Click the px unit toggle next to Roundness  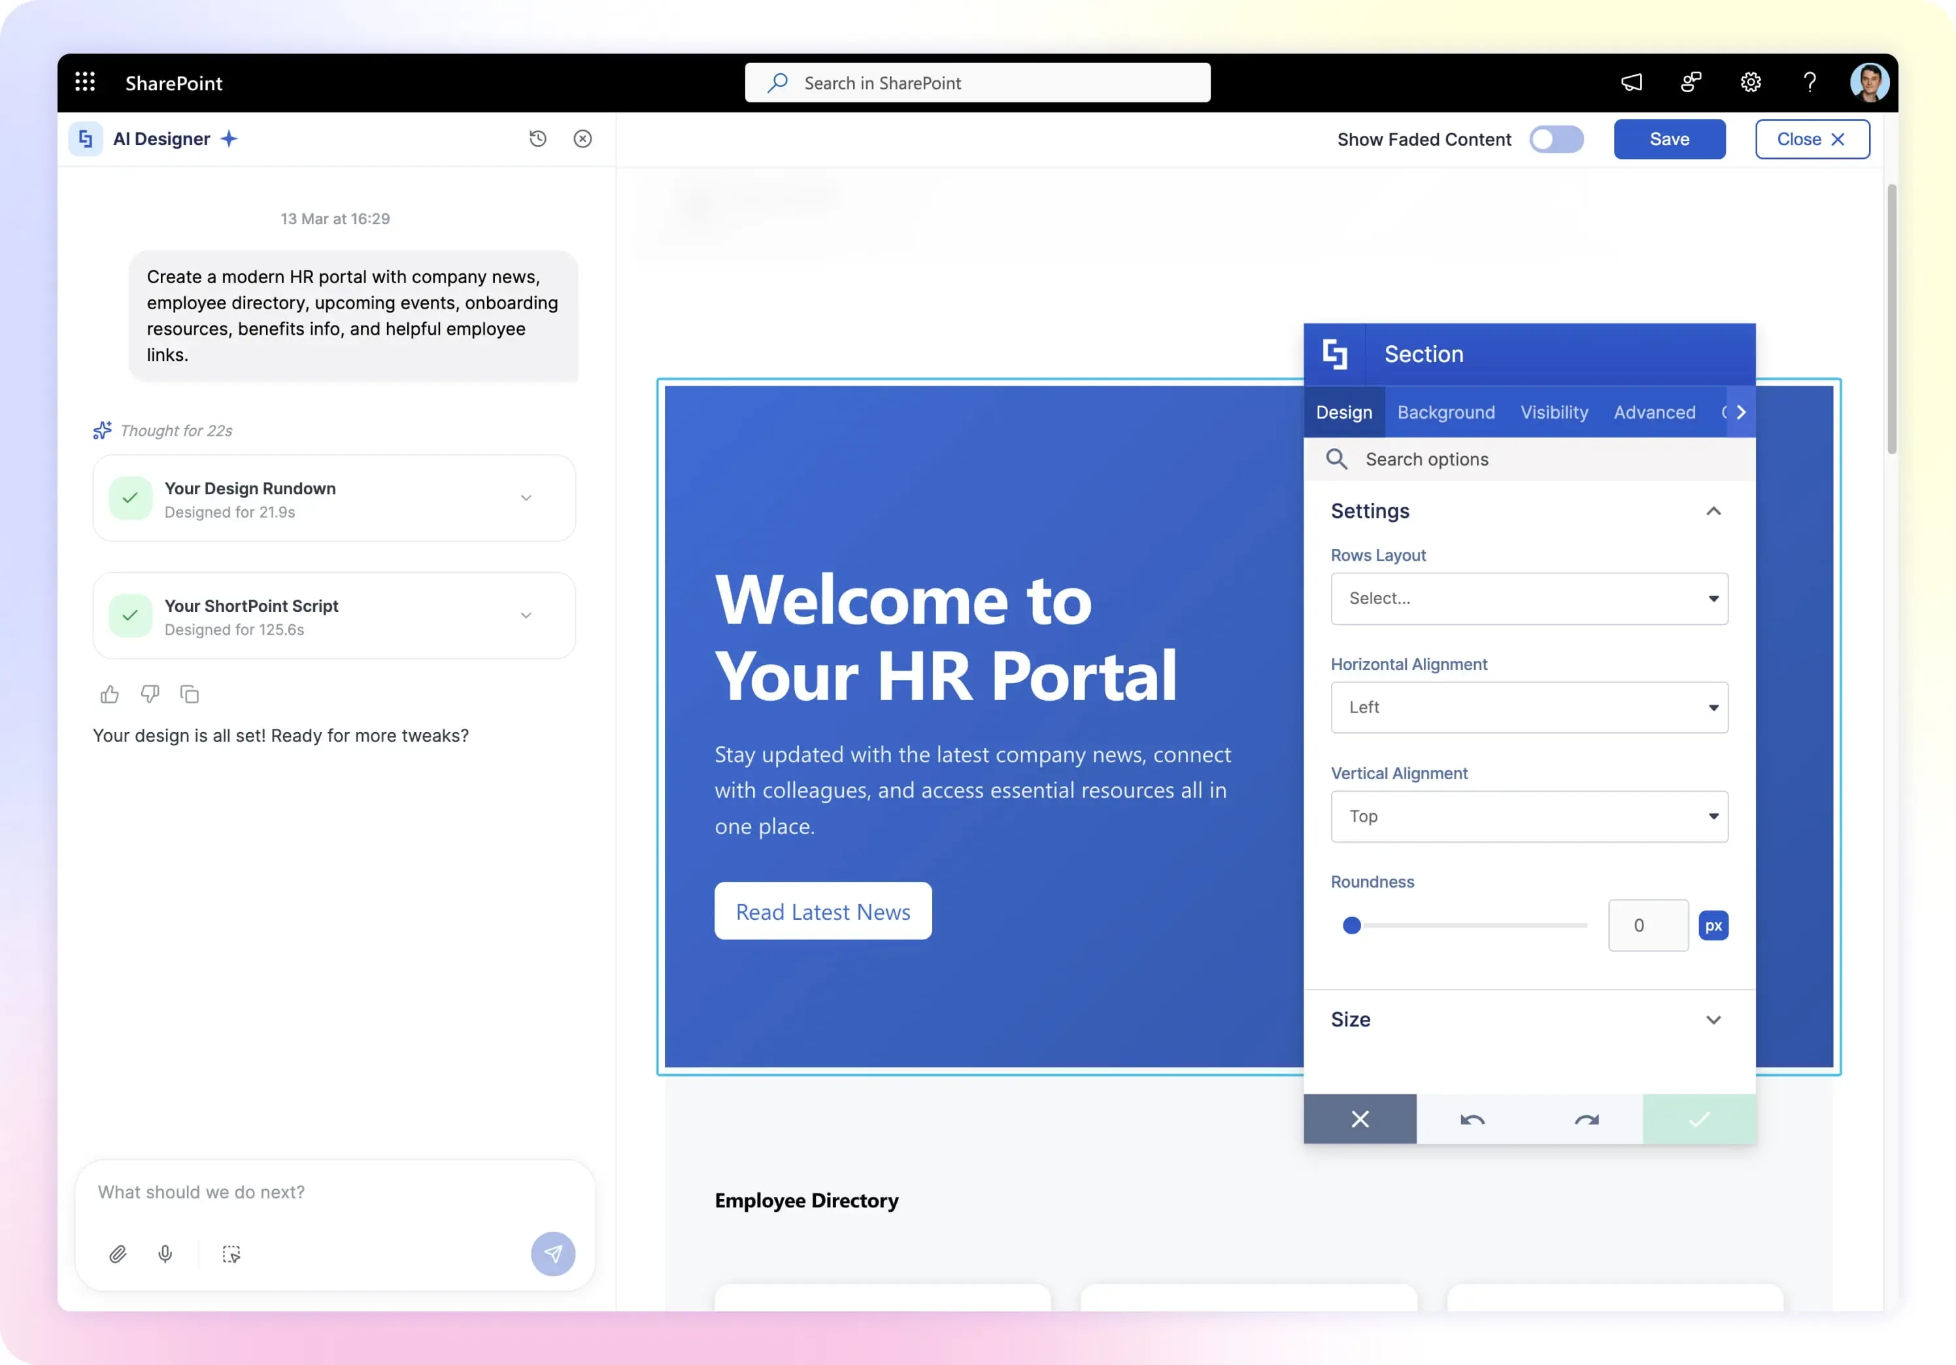[1714, 925]
